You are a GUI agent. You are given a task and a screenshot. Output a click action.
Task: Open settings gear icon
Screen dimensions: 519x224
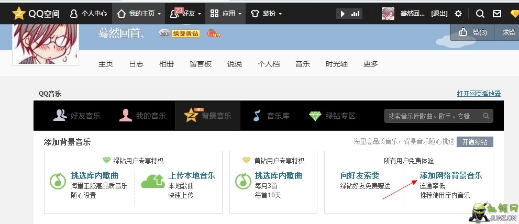tap(458, 14)
